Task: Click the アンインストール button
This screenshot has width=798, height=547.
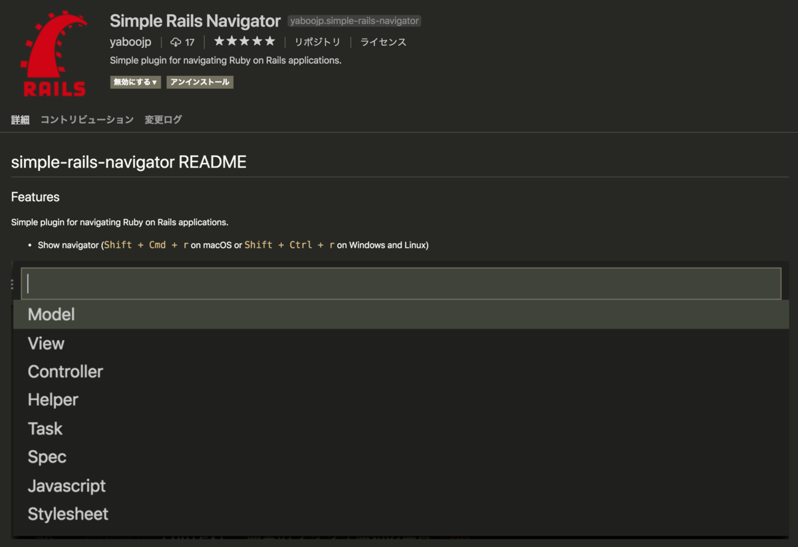Action: click(199, 83)
